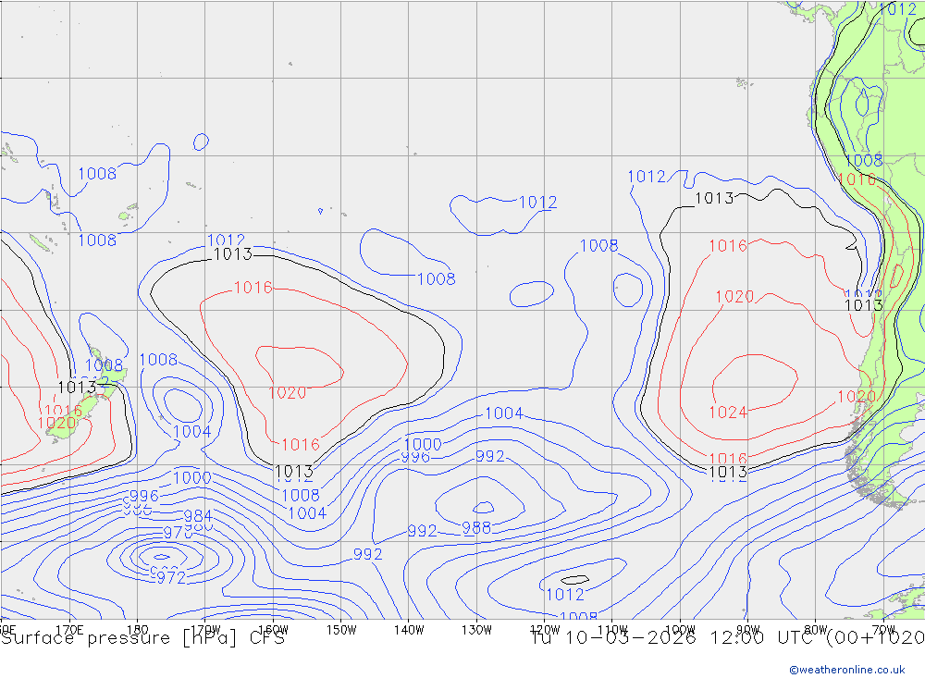This screenshot has width=925, height=678.
Task: Click the blue 1012 label in the top-right corner
Action: click(x=897, y=9)
